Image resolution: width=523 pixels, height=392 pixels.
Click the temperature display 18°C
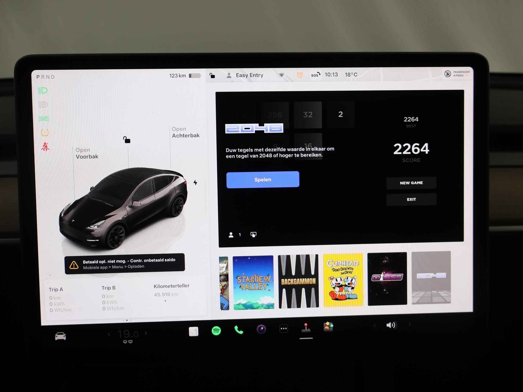(x=352, y=74)
